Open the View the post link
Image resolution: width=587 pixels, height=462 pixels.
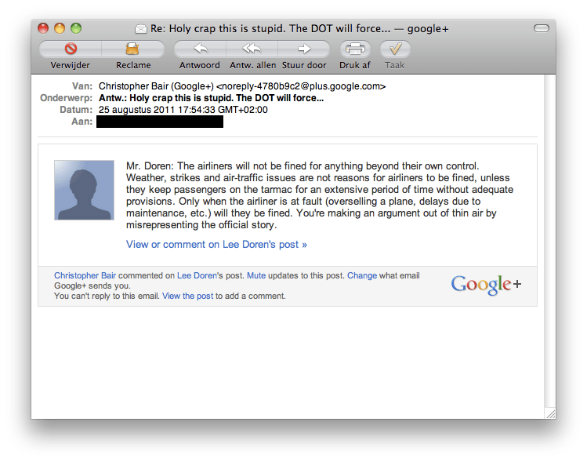187,296
